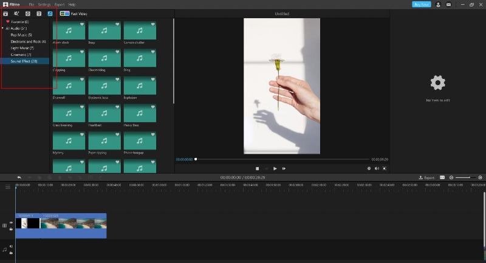The image size is (486, 263).
Task: Collapse the All Audio tree
Action: coord(3,28)
